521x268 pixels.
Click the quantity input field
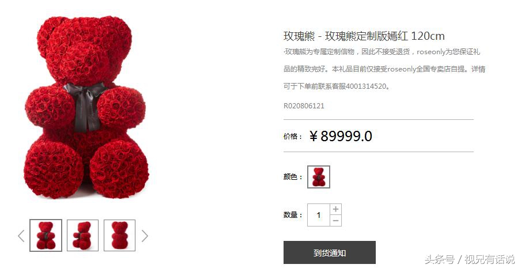coord(319,215)
